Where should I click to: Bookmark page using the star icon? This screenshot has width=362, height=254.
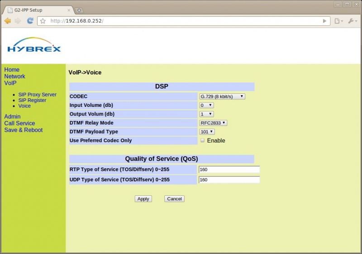pos(43,21)
